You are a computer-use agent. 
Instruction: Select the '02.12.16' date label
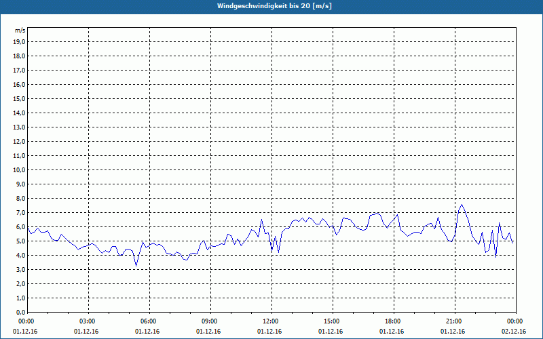click(x=514, y=332)
